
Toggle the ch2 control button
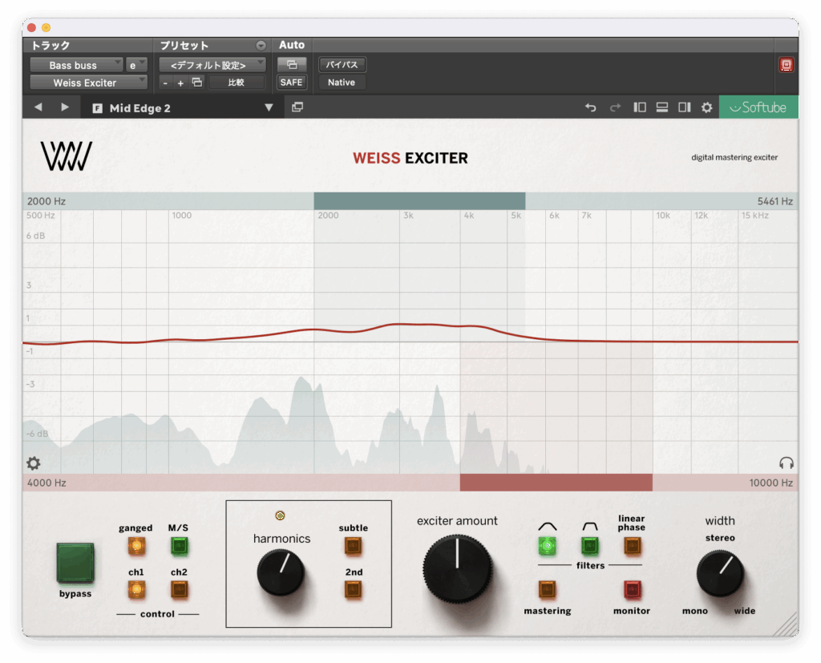[179, 590]
